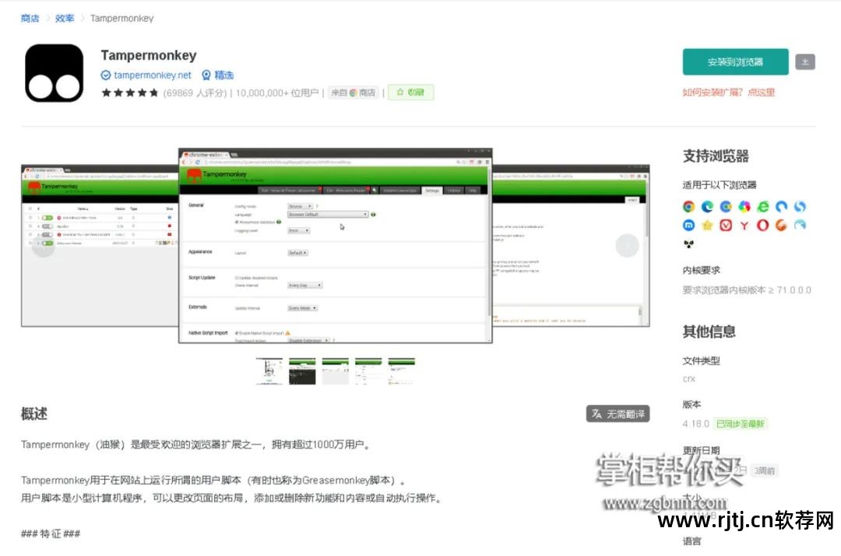The width and height of the screenshot is (841, 556).
Task: Click the 69869 人评分 rating count
Action: coord(195,93)
